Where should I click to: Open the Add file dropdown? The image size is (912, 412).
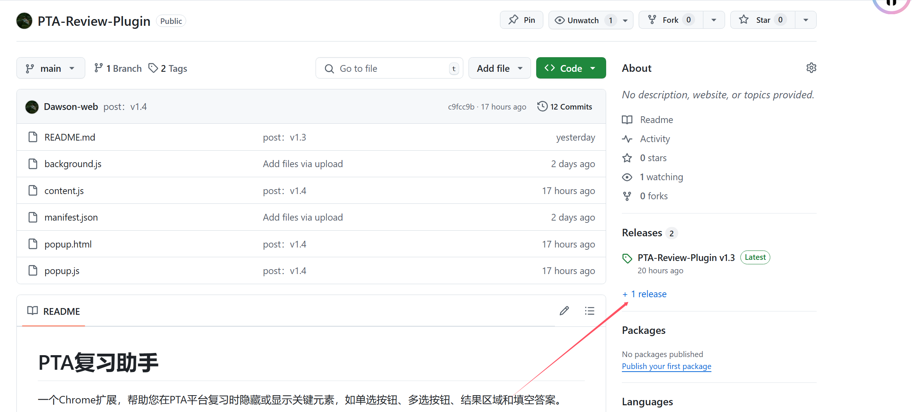(499, 68)
